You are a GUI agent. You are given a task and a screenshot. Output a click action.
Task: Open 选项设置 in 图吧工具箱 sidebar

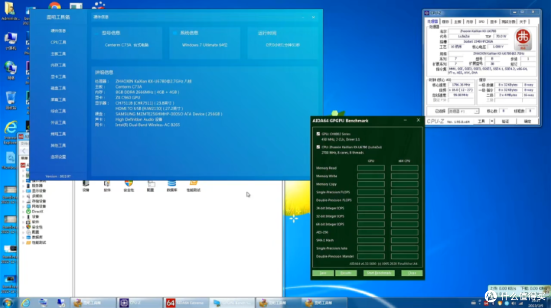pyautogui.click(x=58, y=157)
